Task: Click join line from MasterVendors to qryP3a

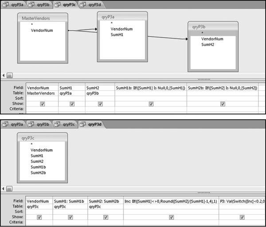Action: point(82,30)
